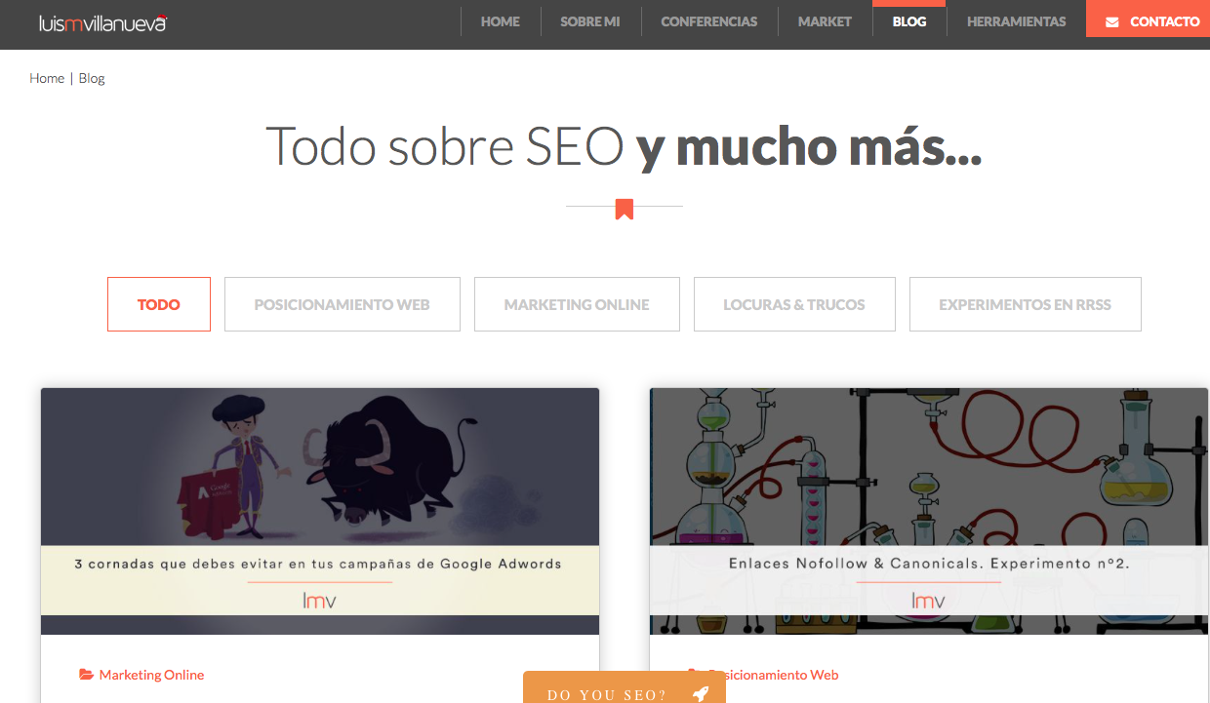Click the lmv logo on the Adwords thumbnail

click(319, 602)
